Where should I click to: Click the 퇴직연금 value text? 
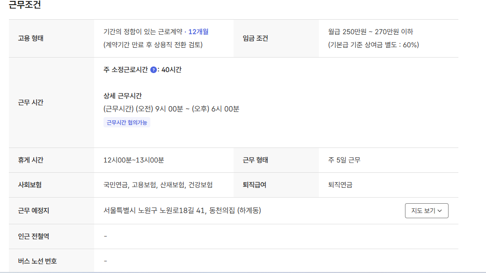coord(340,185)
